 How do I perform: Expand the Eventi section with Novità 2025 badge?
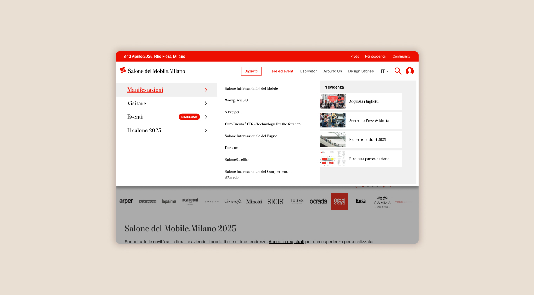click(135, 117)
